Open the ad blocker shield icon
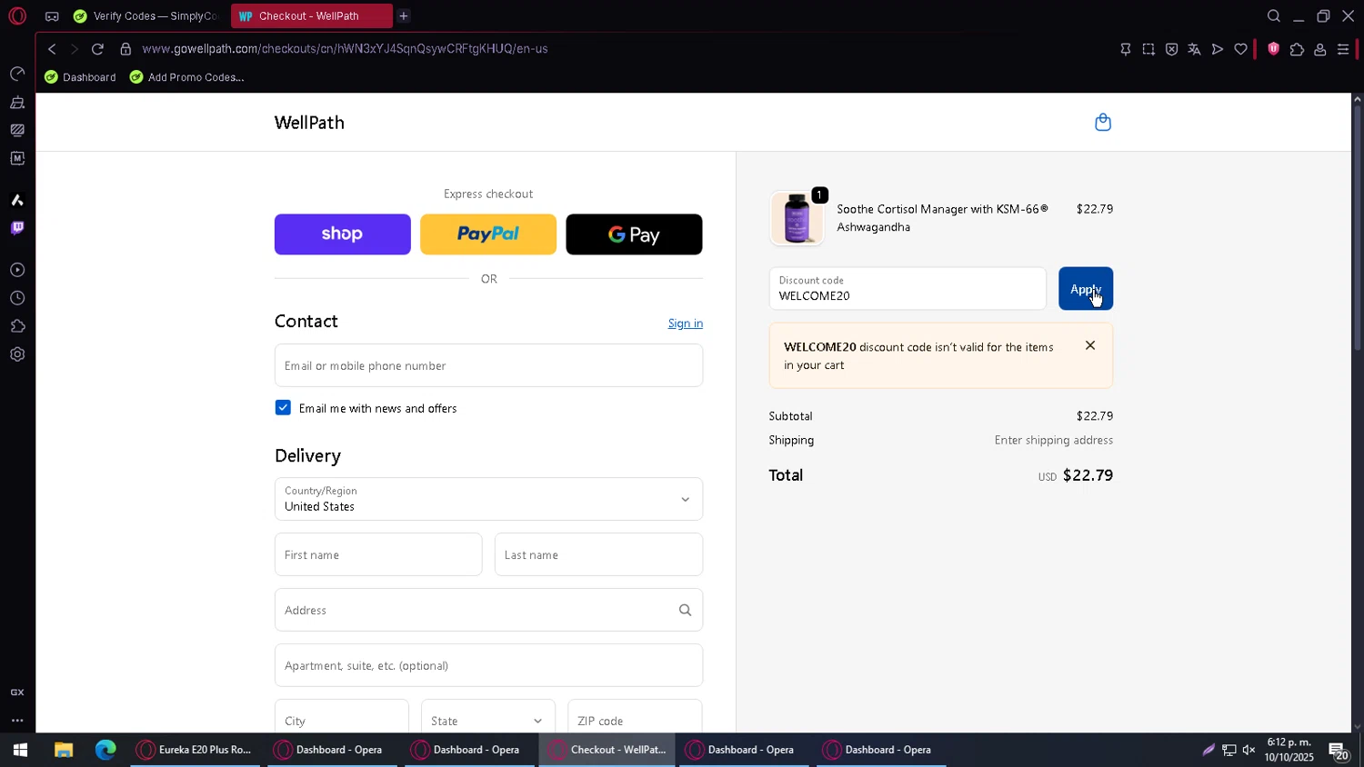This screenshot has height=767, width=1364. [1273, 49]
